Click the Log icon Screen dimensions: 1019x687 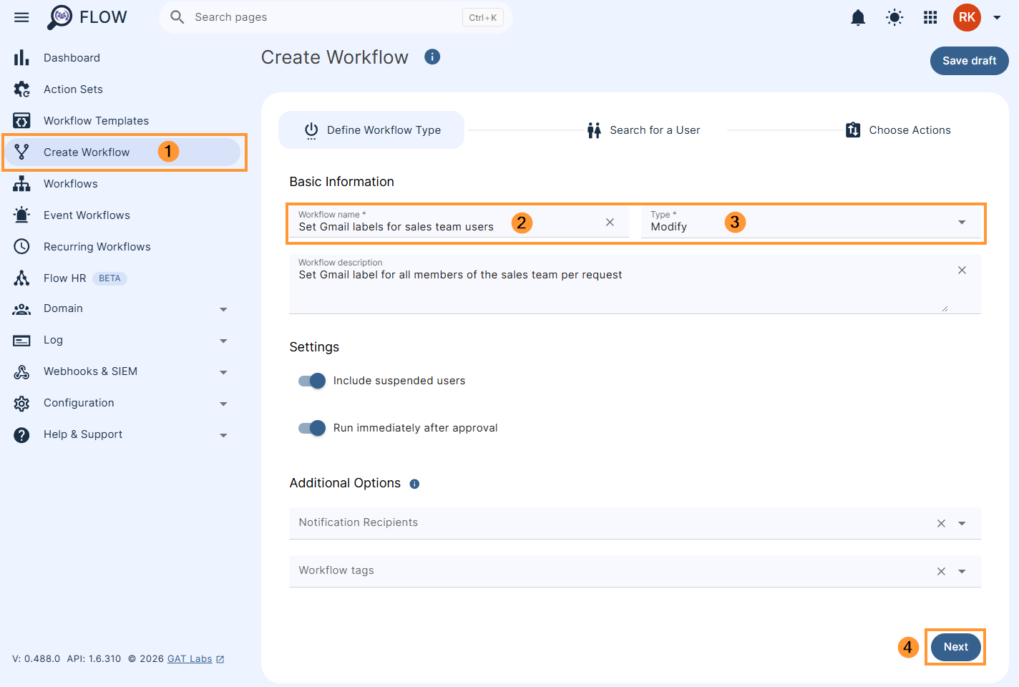pyautogui.click(x=21, y=341)
